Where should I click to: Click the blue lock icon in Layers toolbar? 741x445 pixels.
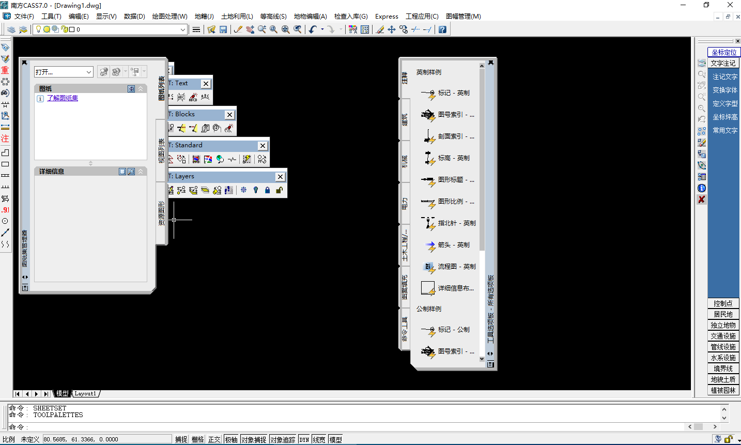[x=267, y=190]
